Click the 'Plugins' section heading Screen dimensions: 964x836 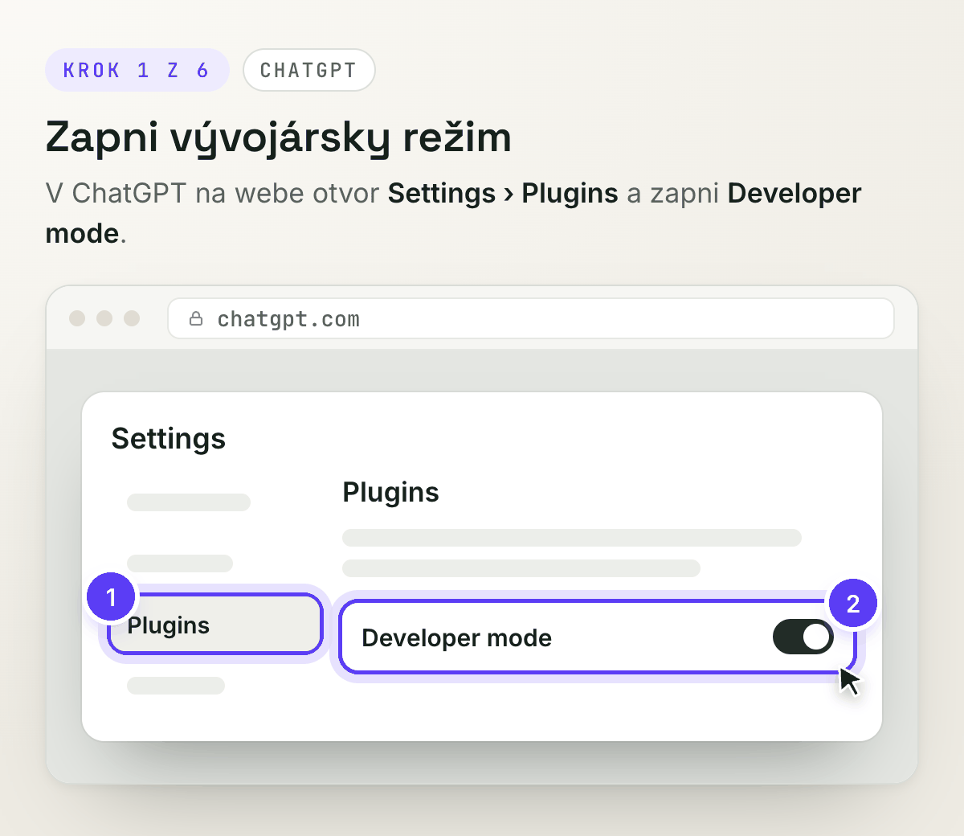point(390,492)
